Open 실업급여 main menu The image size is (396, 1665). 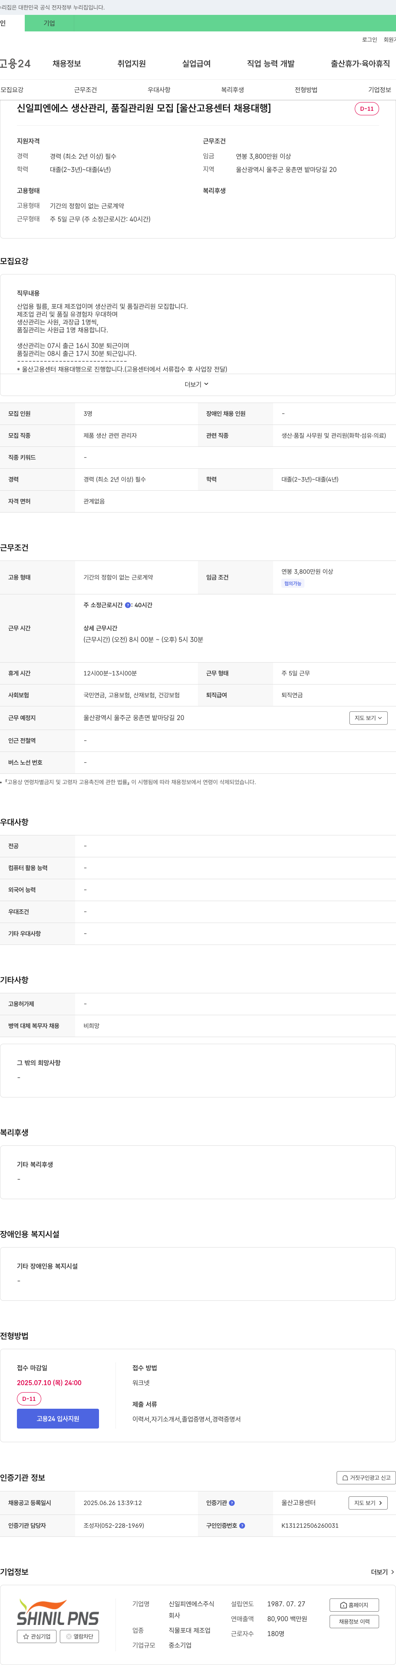tap(196, 63)
